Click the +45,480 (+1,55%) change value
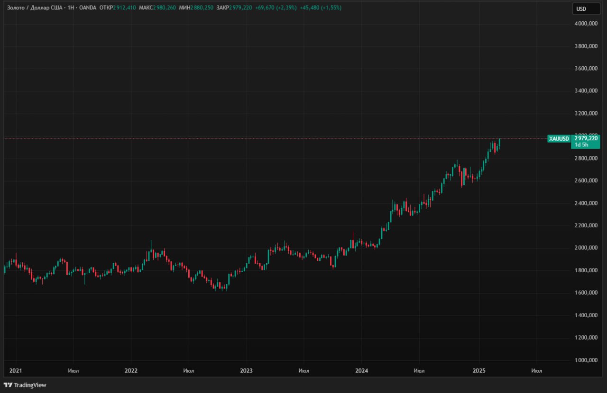The image size is (607, 393). [x=321, y=8]
